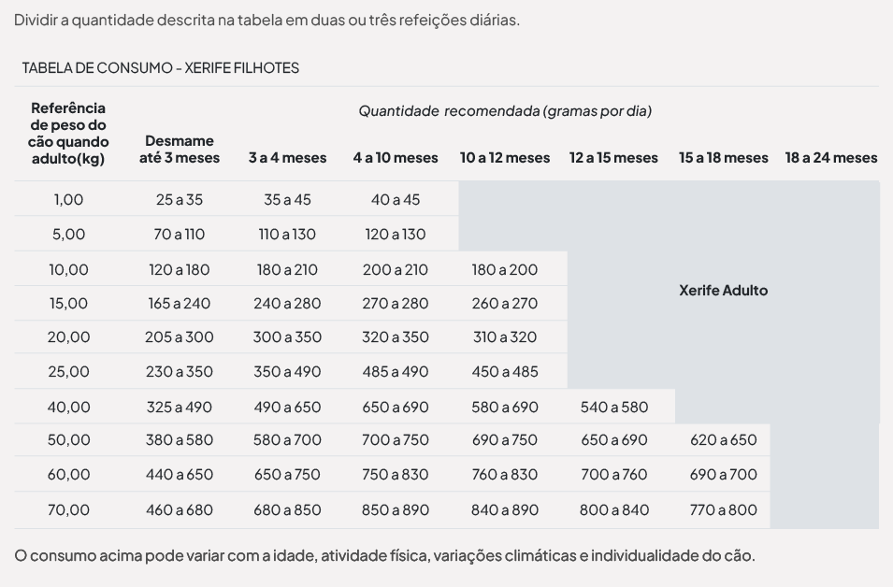The width and height of the screenshot is (893, 587).
Task: Click the '620 a 650' cell
Action: point(723,440)
